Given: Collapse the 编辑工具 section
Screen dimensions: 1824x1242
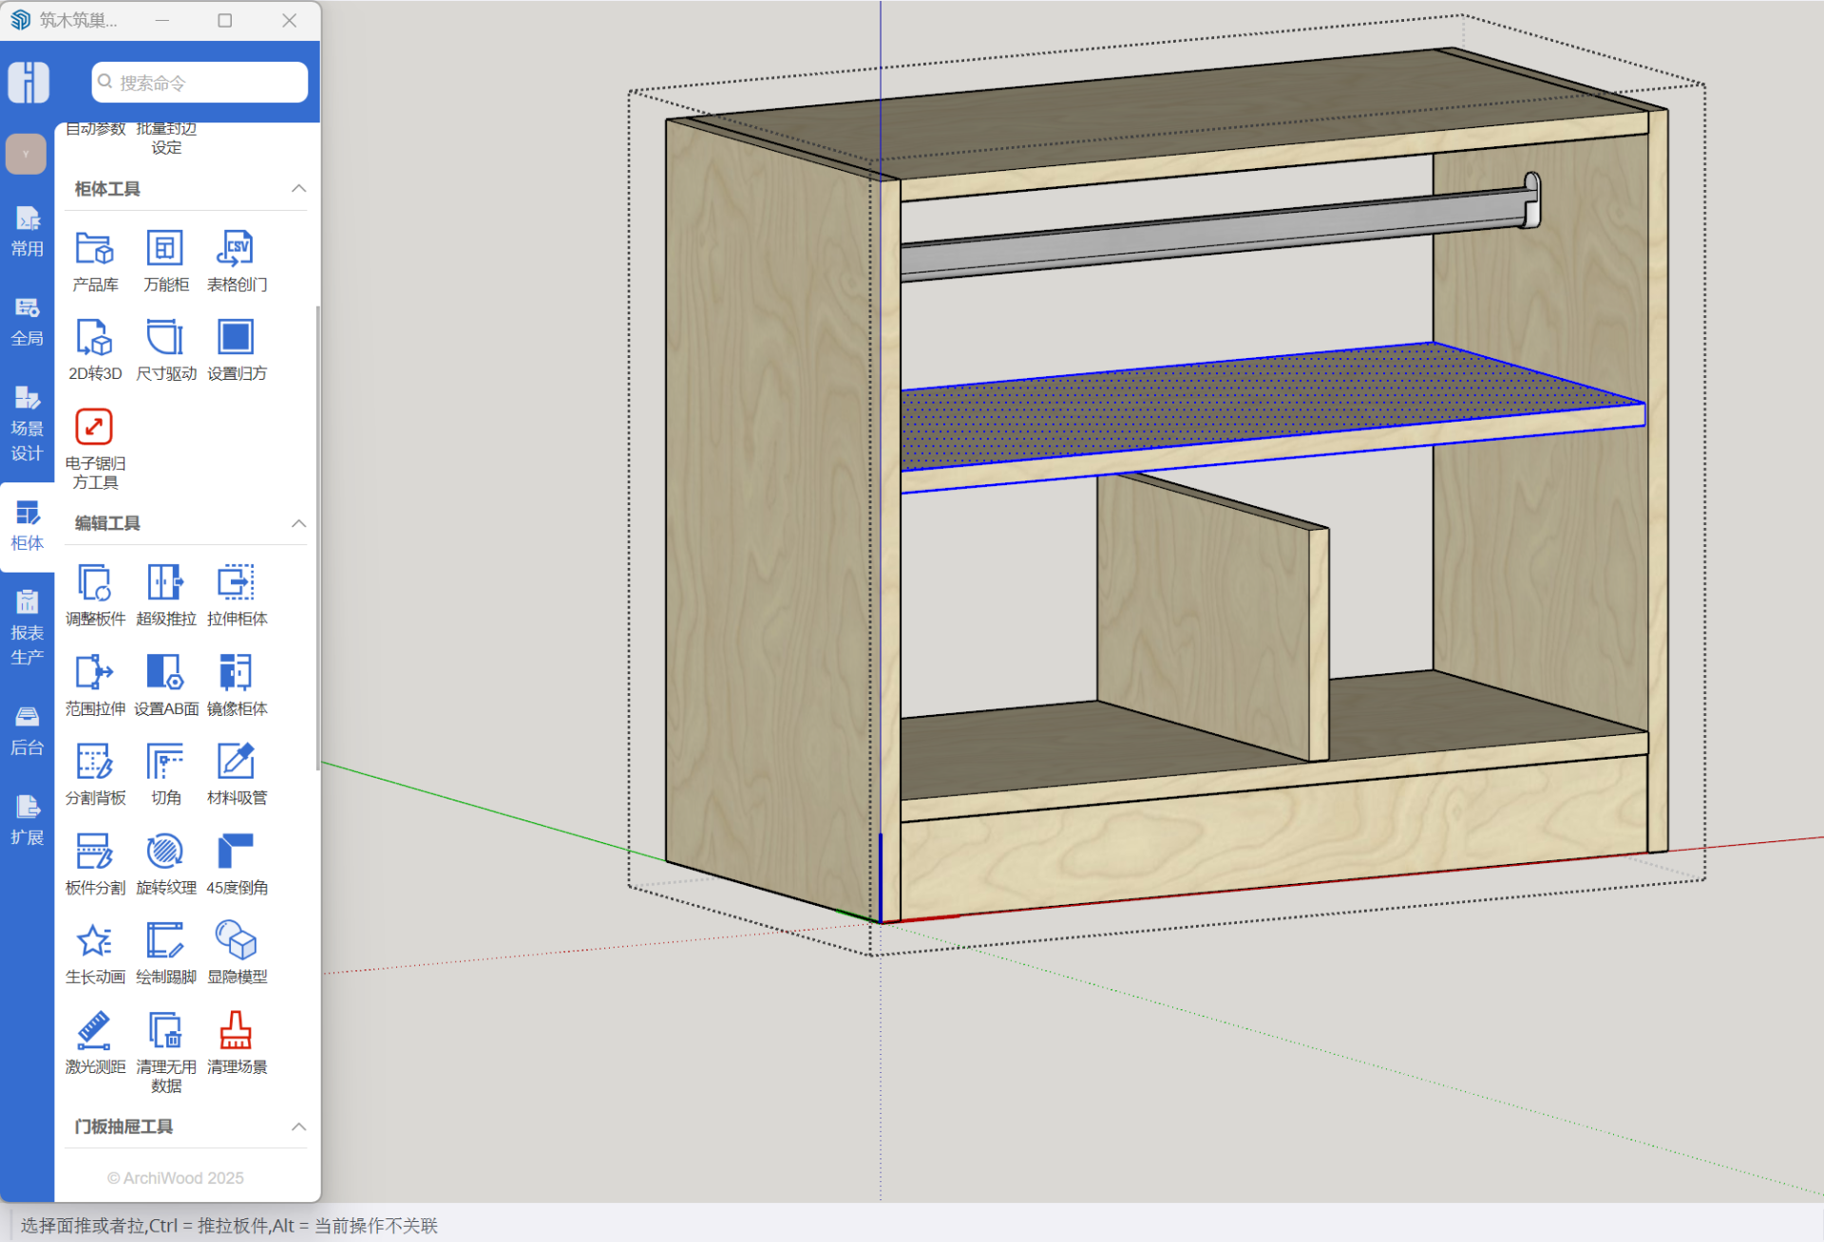Looking at the screenshot, I should tap(298, 523).
